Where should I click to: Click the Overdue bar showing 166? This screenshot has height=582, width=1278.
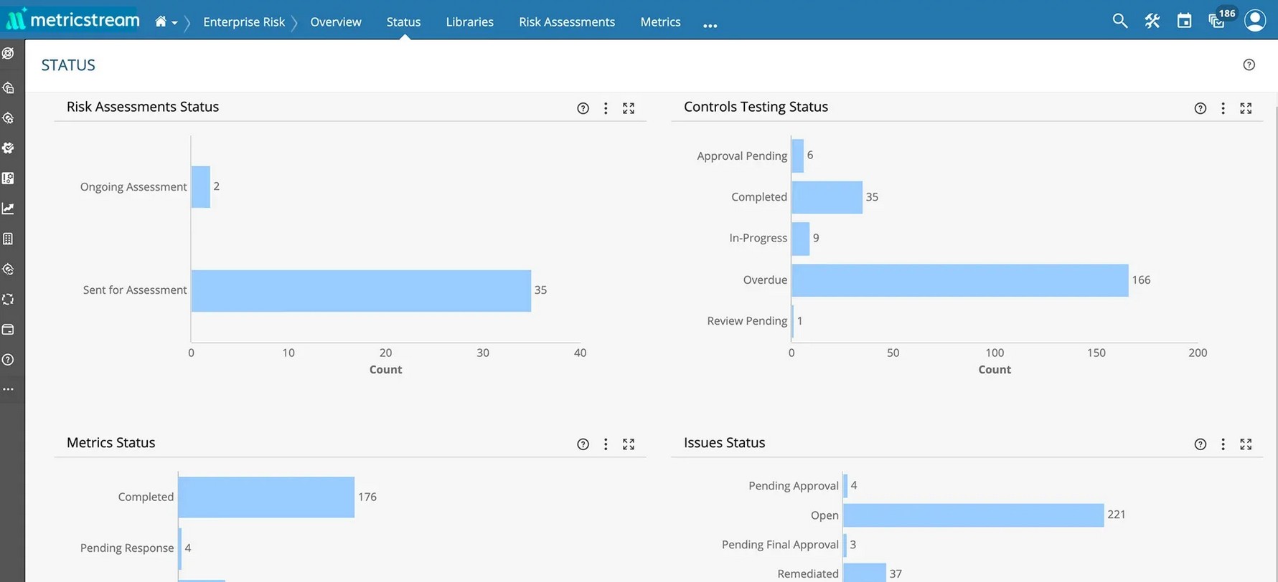[x=960, y=280]
